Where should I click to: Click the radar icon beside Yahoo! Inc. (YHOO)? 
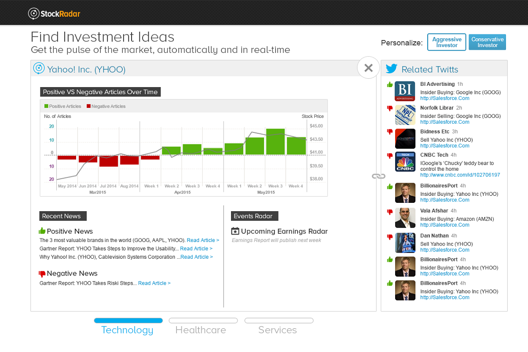(x=39, y=69)
